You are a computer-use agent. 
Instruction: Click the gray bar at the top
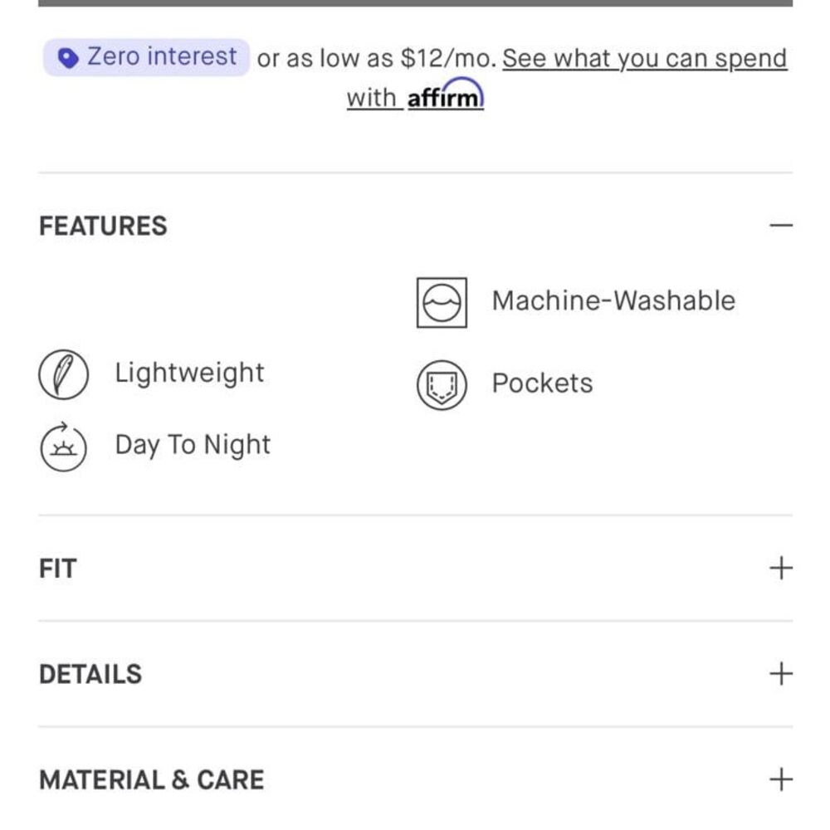coord(415,3)
